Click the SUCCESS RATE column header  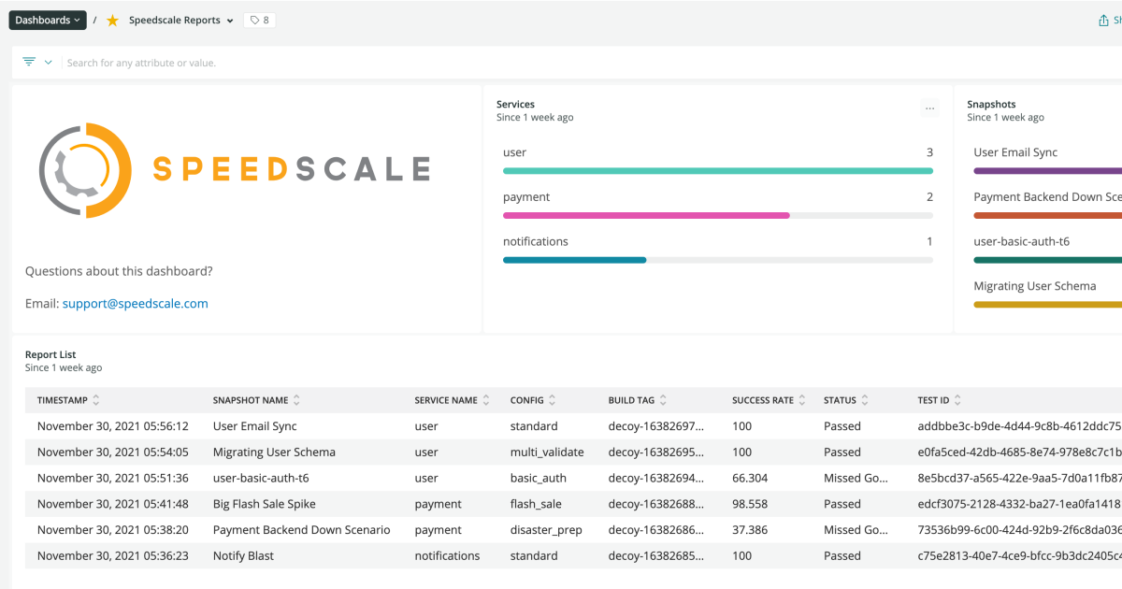pyautogui.click(x=763, y=400)
